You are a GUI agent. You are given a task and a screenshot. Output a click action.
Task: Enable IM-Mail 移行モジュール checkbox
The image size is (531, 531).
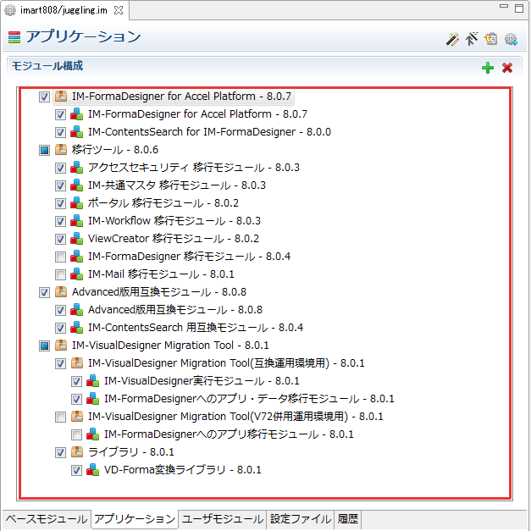[x=60, y=274]
